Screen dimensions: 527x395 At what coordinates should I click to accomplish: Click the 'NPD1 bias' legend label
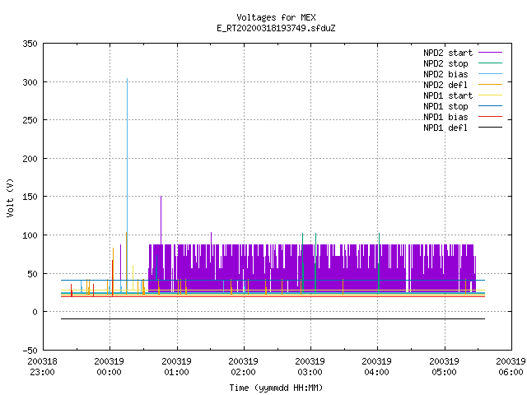click(x=445, y=117)
